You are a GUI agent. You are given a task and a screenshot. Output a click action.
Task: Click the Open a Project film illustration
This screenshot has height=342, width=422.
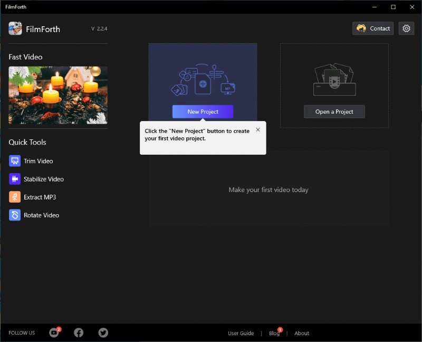[x=334, y=80]
